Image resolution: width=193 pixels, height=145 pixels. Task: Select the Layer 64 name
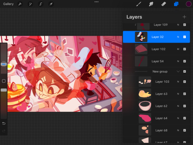[161, 118]
